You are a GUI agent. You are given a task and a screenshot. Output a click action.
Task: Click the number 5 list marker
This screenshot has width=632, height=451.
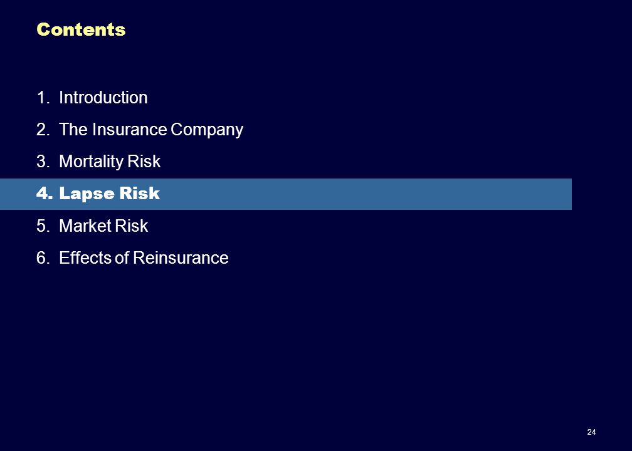tap(43, 225)
